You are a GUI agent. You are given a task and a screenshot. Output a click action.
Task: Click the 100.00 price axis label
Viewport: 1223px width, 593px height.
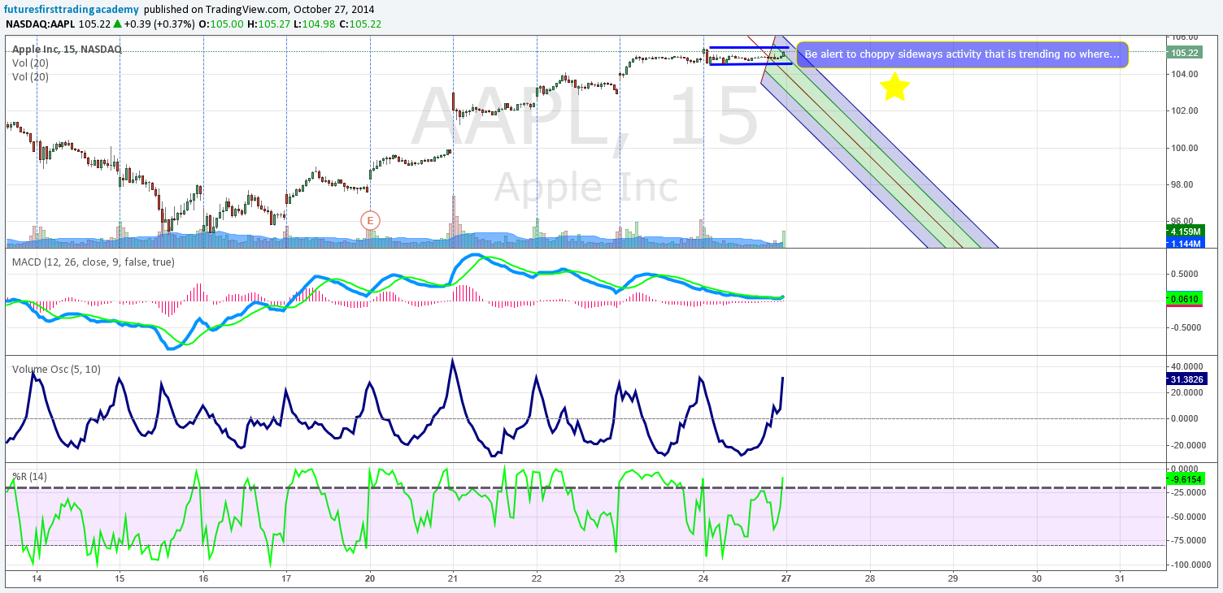(x=1184, y=148)
